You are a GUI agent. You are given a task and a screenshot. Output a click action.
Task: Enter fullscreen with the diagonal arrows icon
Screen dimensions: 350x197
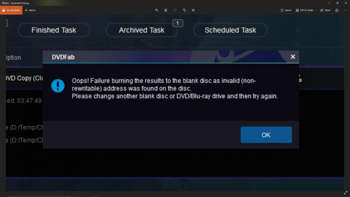(x=346, y=193)
